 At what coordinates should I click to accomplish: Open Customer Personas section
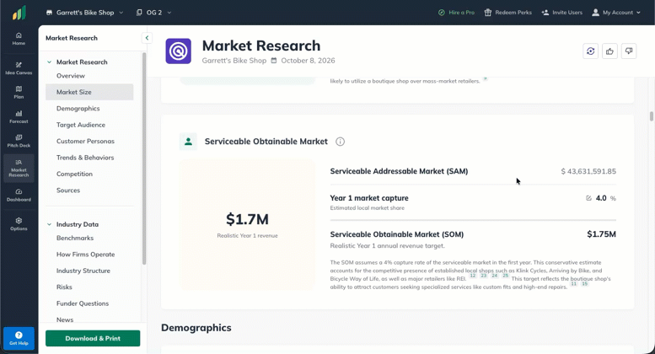[x=85, y=141]
